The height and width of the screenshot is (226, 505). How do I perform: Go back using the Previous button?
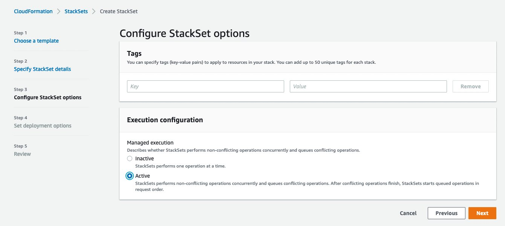[446, 213]
